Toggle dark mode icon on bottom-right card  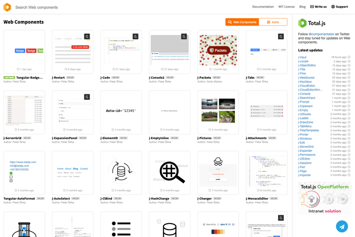coord(281,218)
